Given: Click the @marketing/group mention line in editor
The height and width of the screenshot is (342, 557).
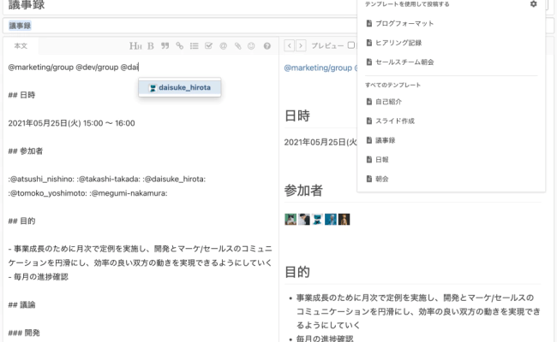Looking at the screenshot, I should point(73,68).
